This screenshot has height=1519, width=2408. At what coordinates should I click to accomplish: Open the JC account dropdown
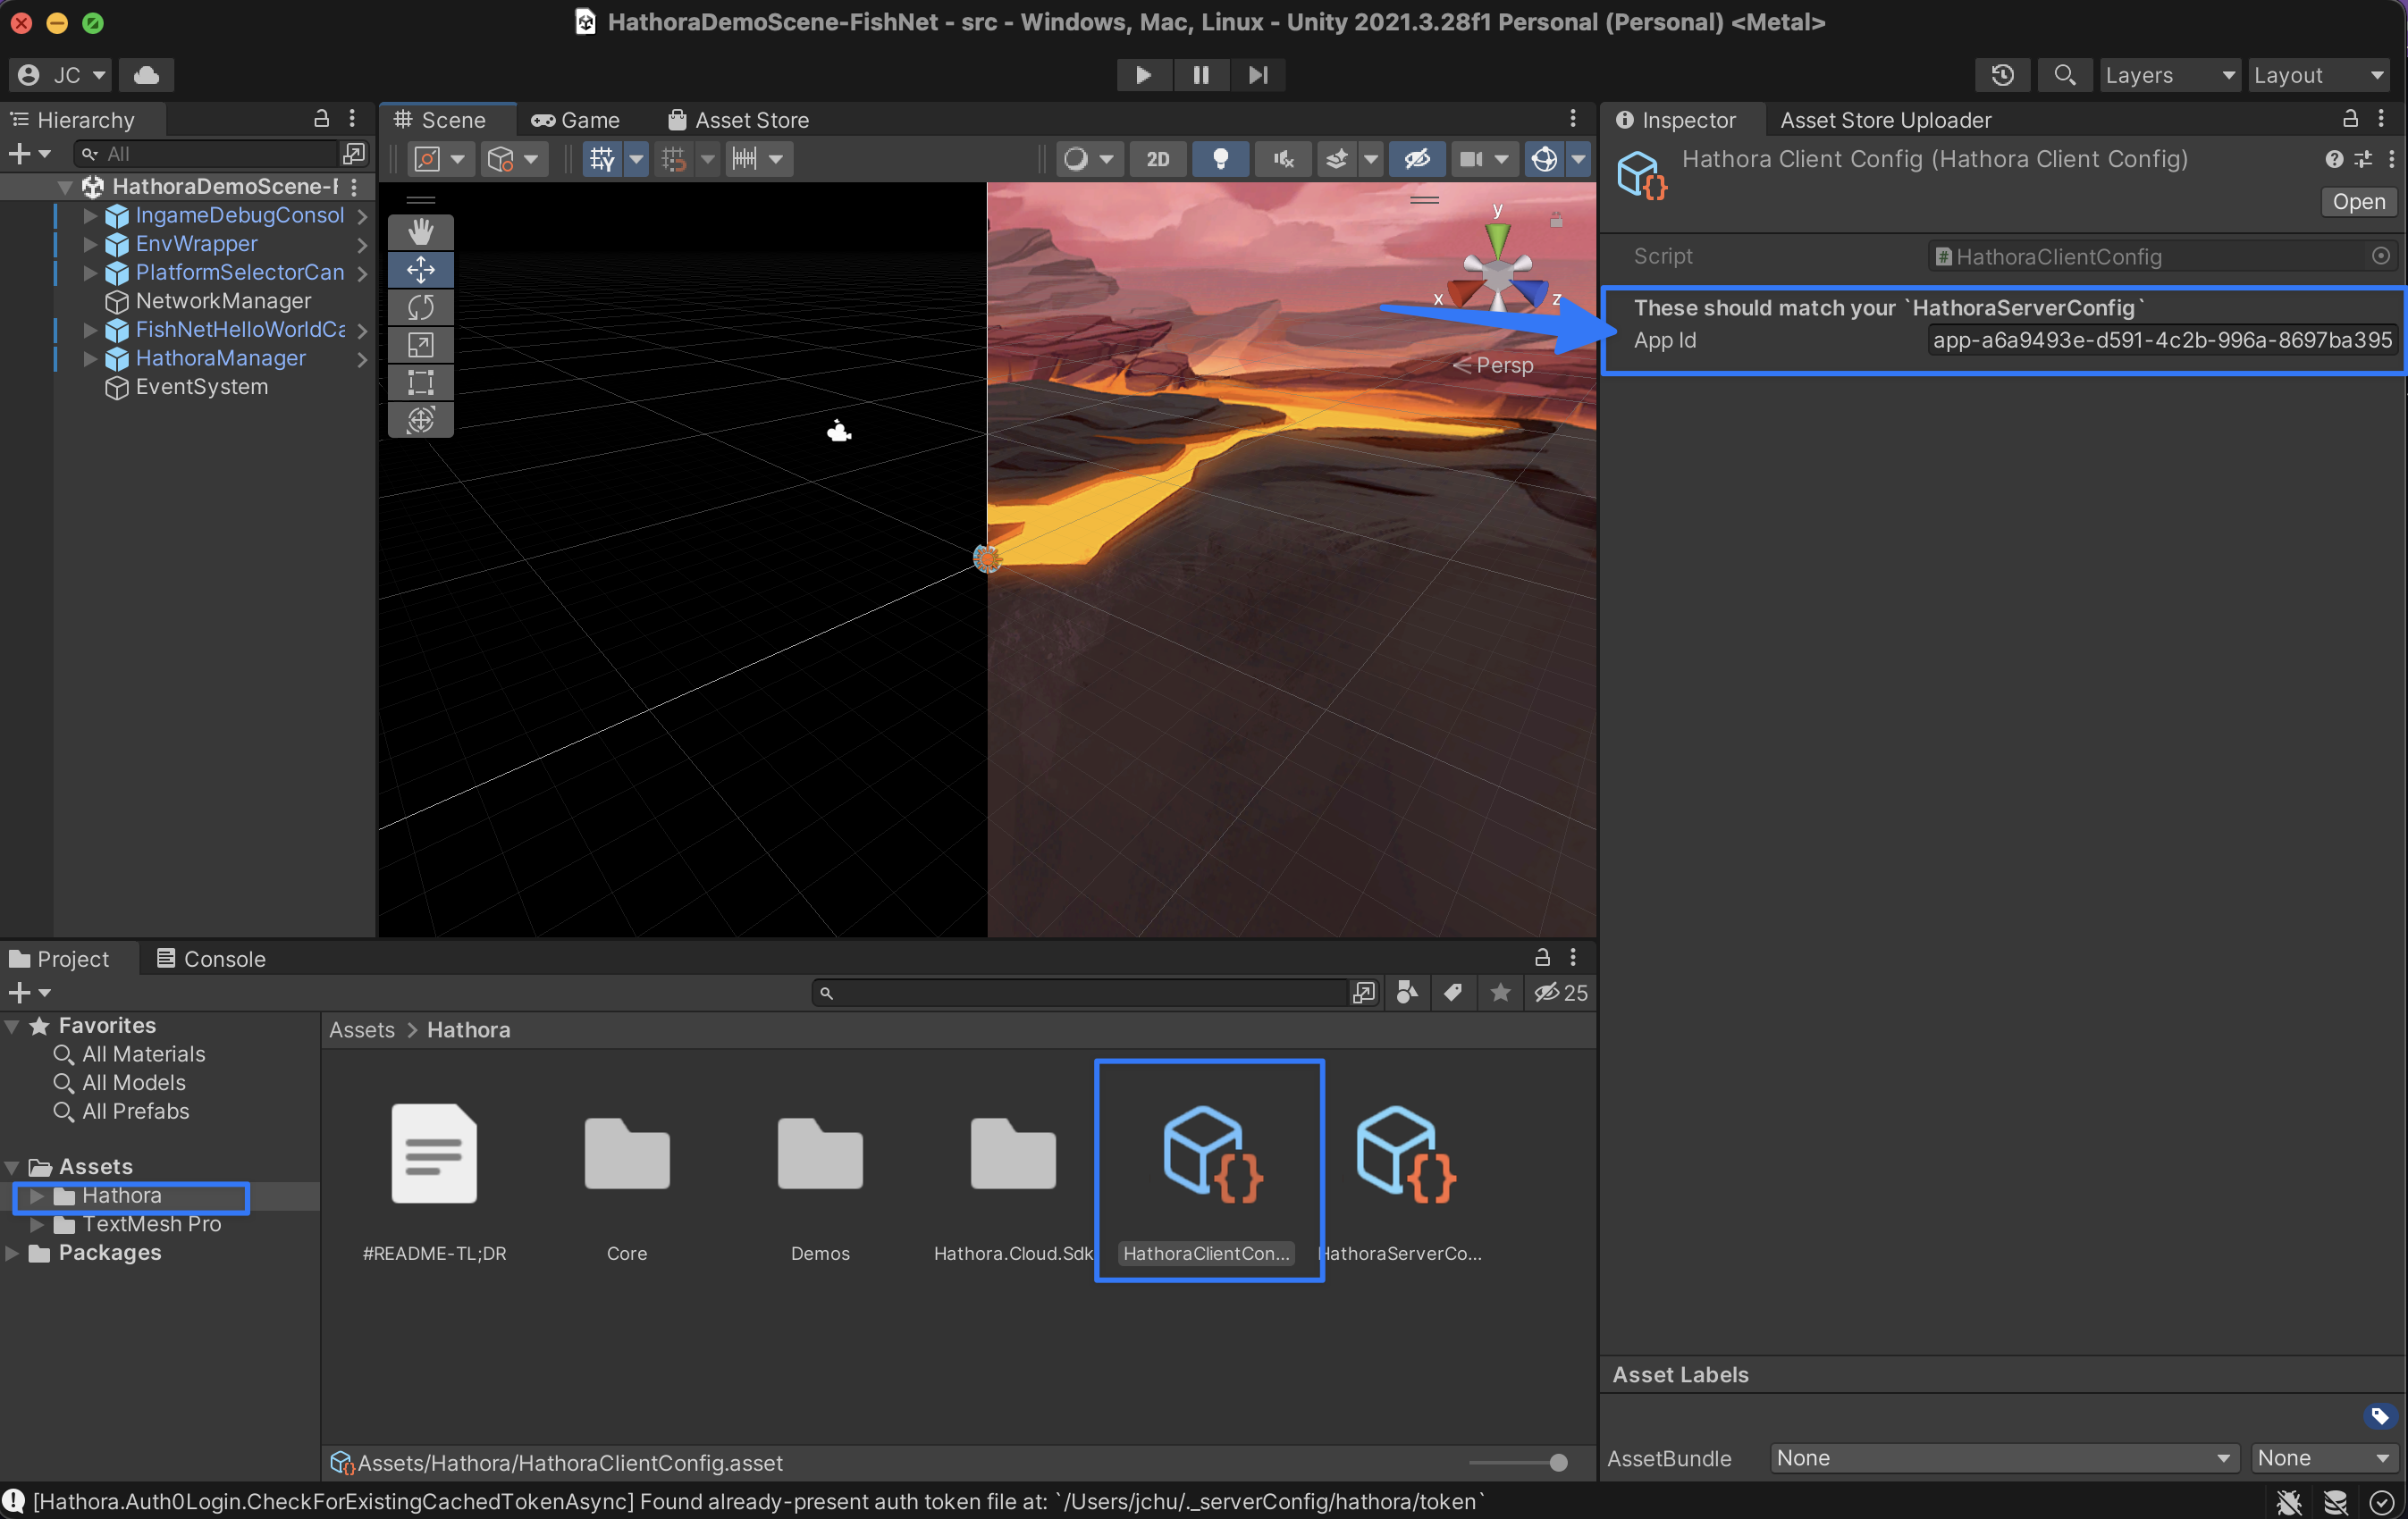point(60,75)
